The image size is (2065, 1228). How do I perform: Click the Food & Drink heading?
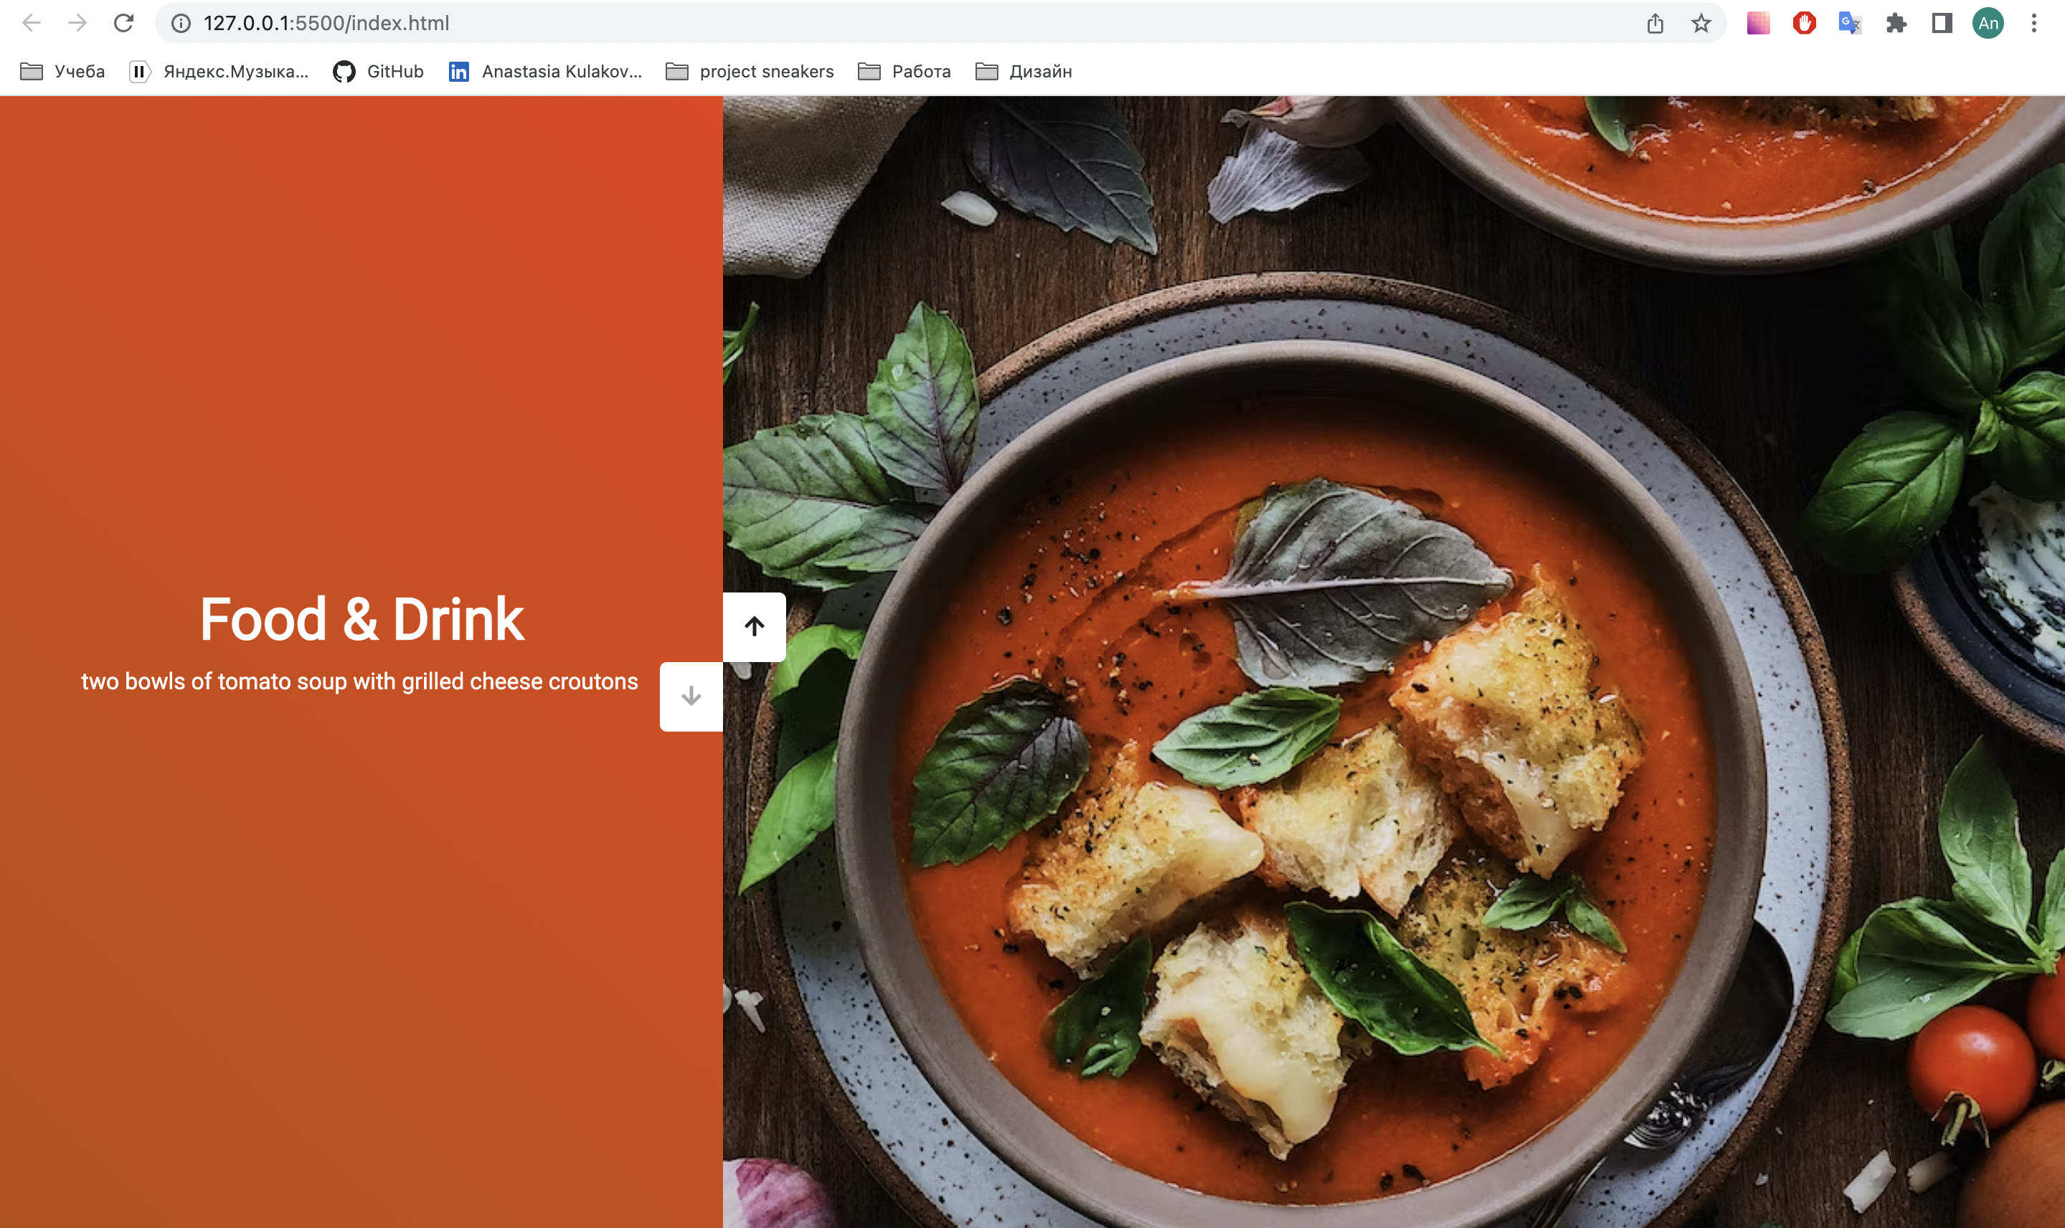tap(362, 619)
